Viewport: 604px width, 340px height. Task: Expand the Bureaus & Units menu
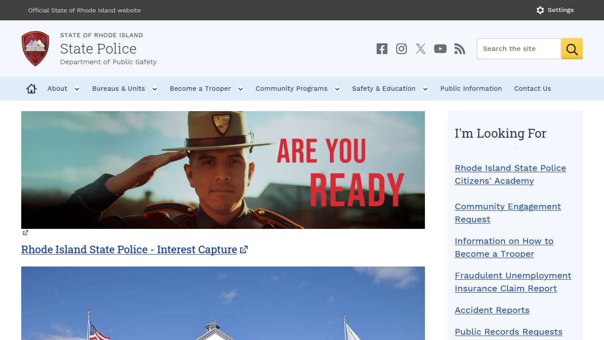(119, 89)
